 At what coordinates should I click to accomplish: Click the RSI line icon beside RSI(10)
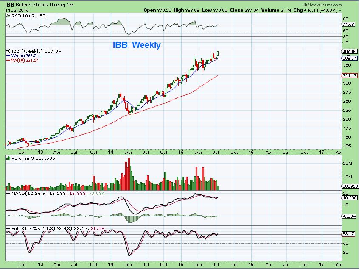click(x=8, y=16)
